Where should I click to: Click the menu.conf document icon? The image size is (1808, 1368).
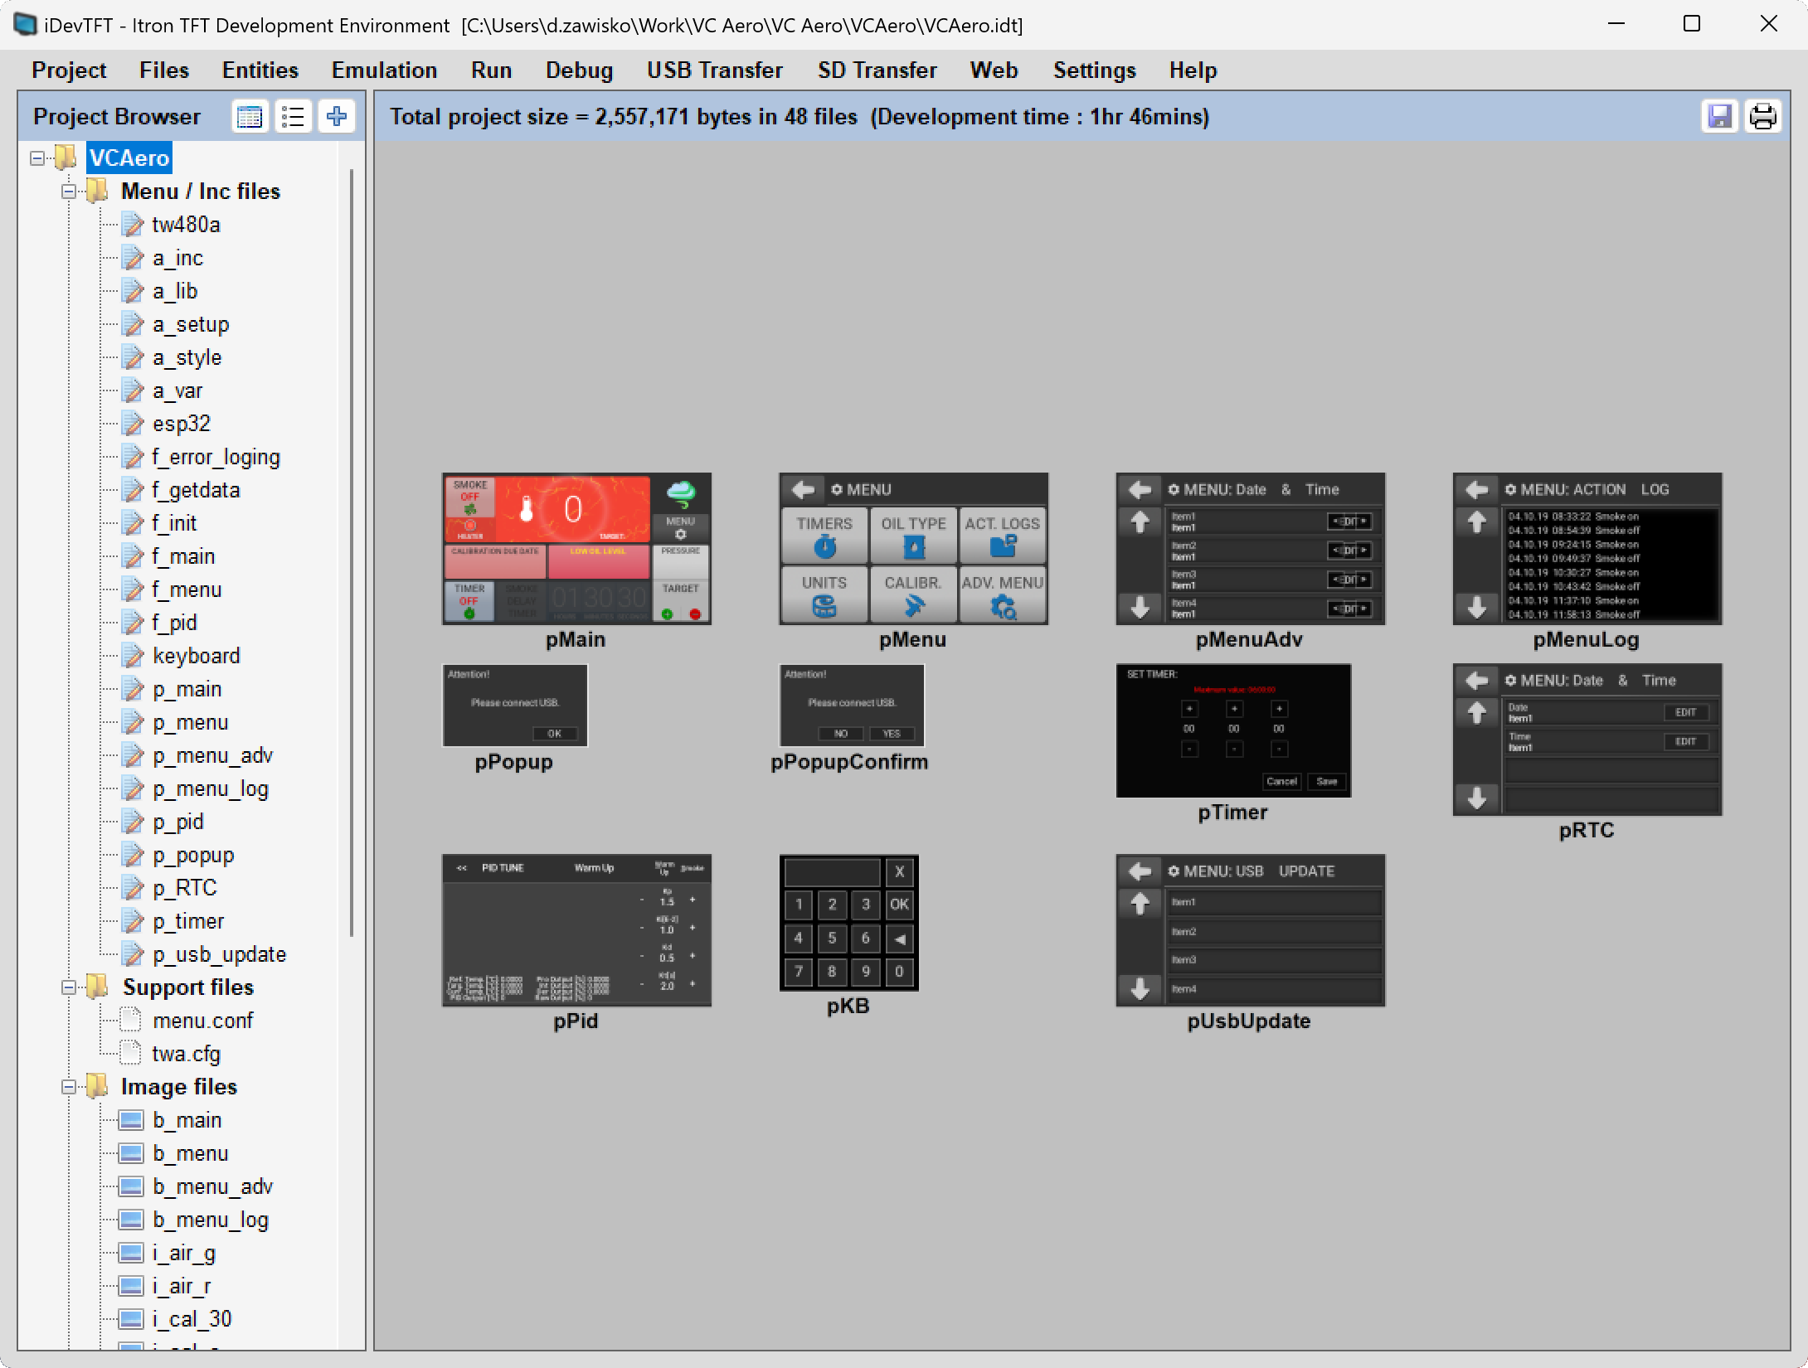pos(130,1020)
